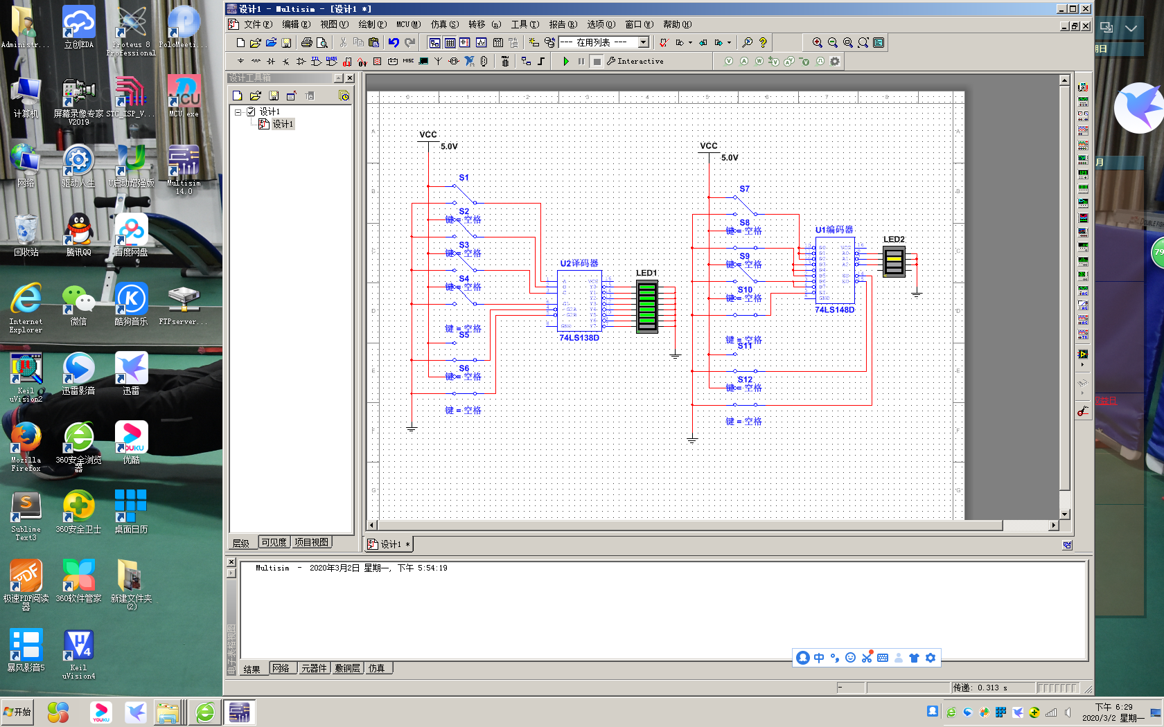Screen dimensions: 1164x727
Task: Toggle the 设计1 checkbox in design toolbox
Action: point(251,111)
